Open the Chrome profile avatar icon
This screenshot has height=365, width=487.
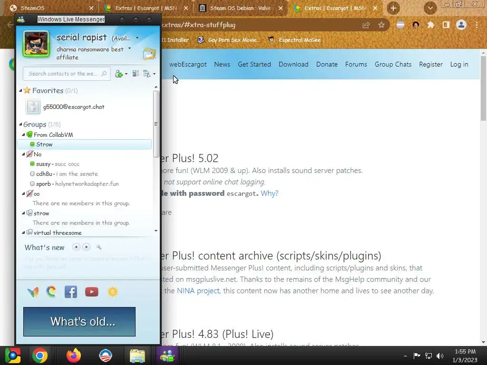[x=461, y=25]
